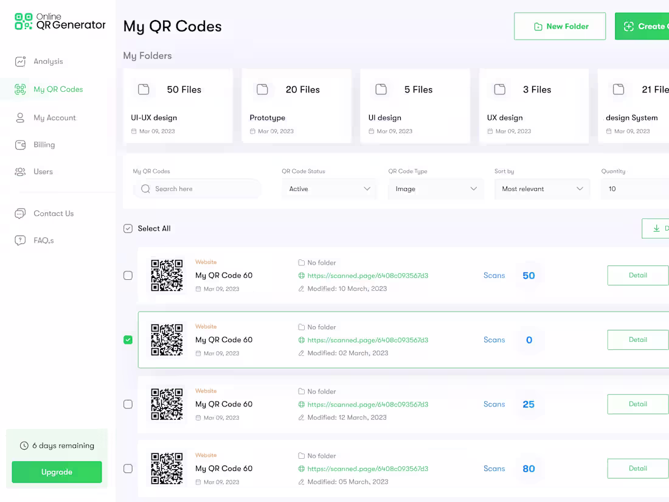669x502 pixels.
Task: Enable the Select All checkbox
Action: pos(128,228)
